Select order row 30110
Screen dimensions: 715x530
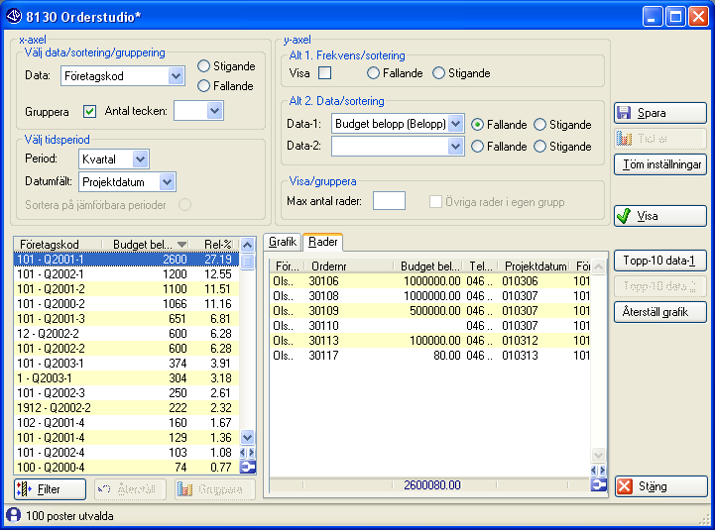click(x=430, y=326)
